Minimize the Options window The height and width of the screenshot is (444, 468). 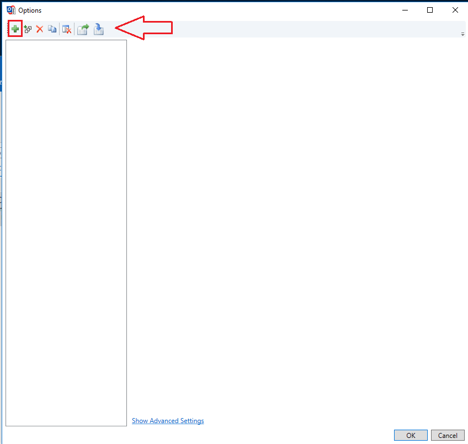point(405,10)
